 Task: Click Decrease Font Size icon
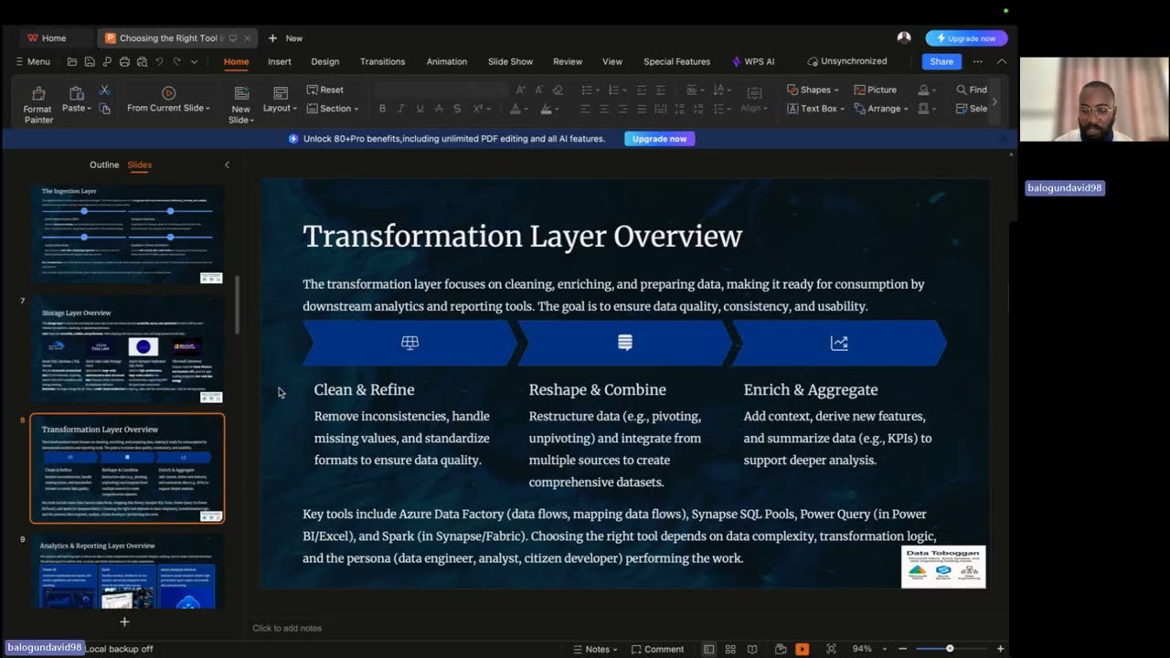539,90
